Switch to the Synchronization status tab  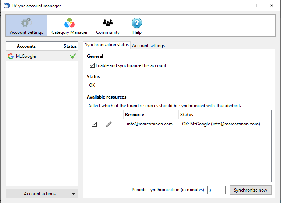click(107, 45)
